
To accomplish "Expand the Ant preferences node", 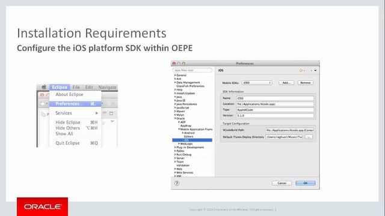I will click(175, 79).
